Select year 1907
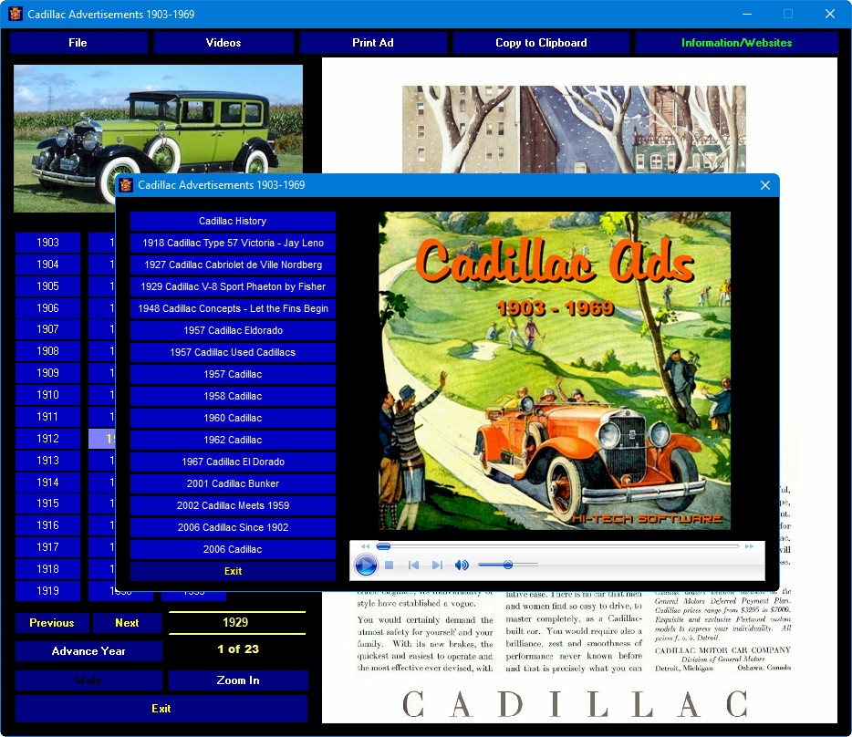 [47, 329]
